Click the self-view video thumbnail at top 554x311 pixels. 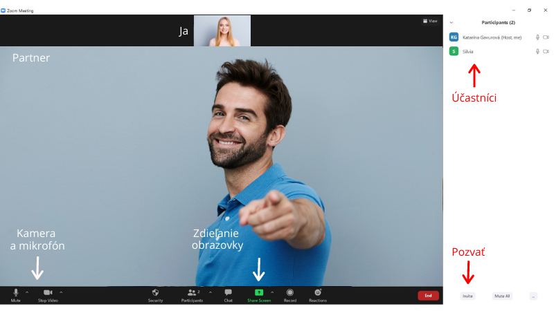(222, 30)
